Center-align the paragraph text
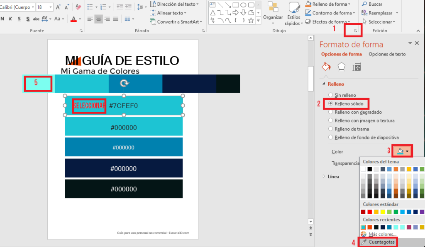 pos(98,19)
